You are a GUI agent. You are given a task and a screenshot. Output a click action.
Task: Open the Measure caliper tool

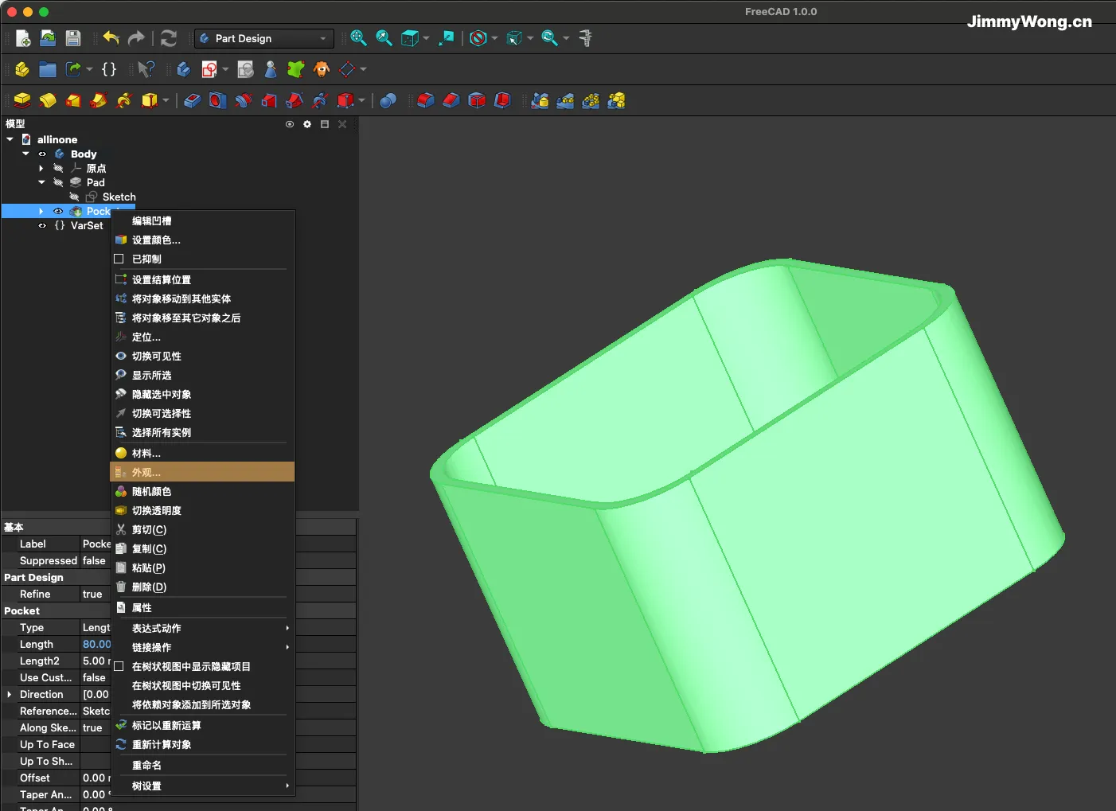click(x=586, y=38)
